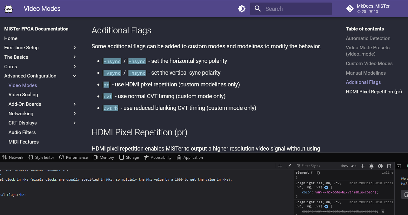
Task: Switch to the Network devtools tab
Action: point(13,158)
